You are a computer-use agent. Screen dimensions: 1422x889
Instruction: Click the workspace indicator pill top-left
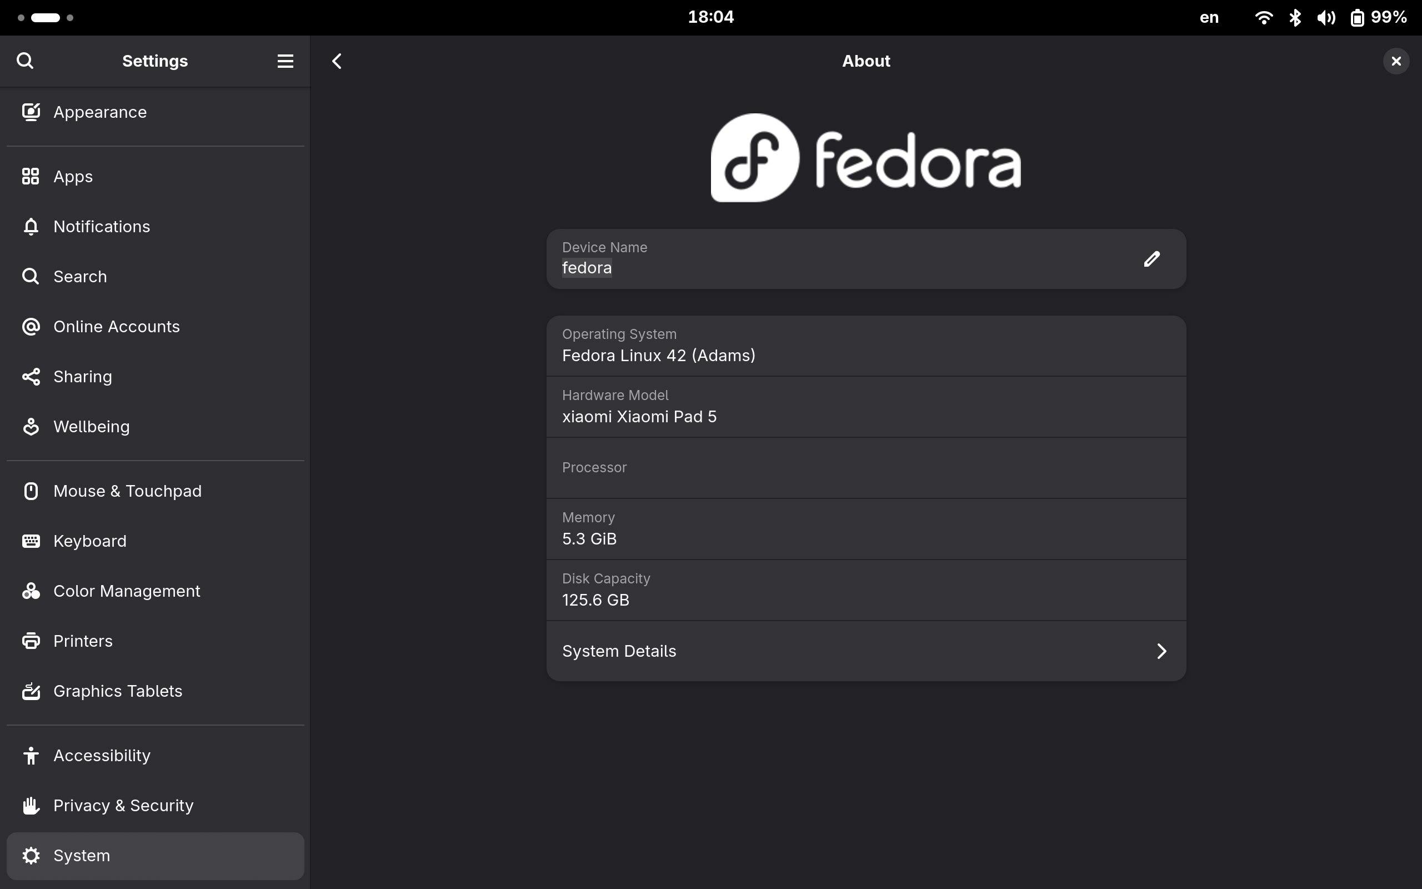pyautogui.click(x=45, y=18)
